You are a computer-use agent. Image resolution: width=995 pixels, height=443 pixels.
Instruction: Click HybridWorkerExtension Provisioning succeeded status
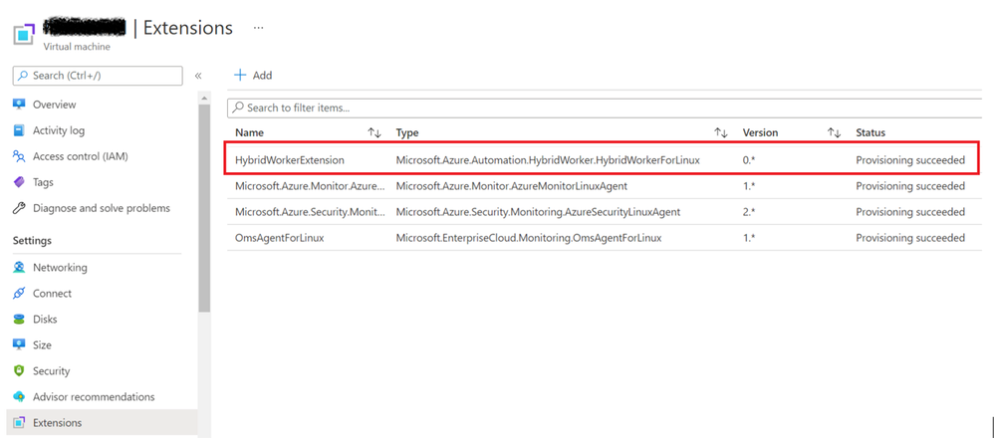click(910, 160)
